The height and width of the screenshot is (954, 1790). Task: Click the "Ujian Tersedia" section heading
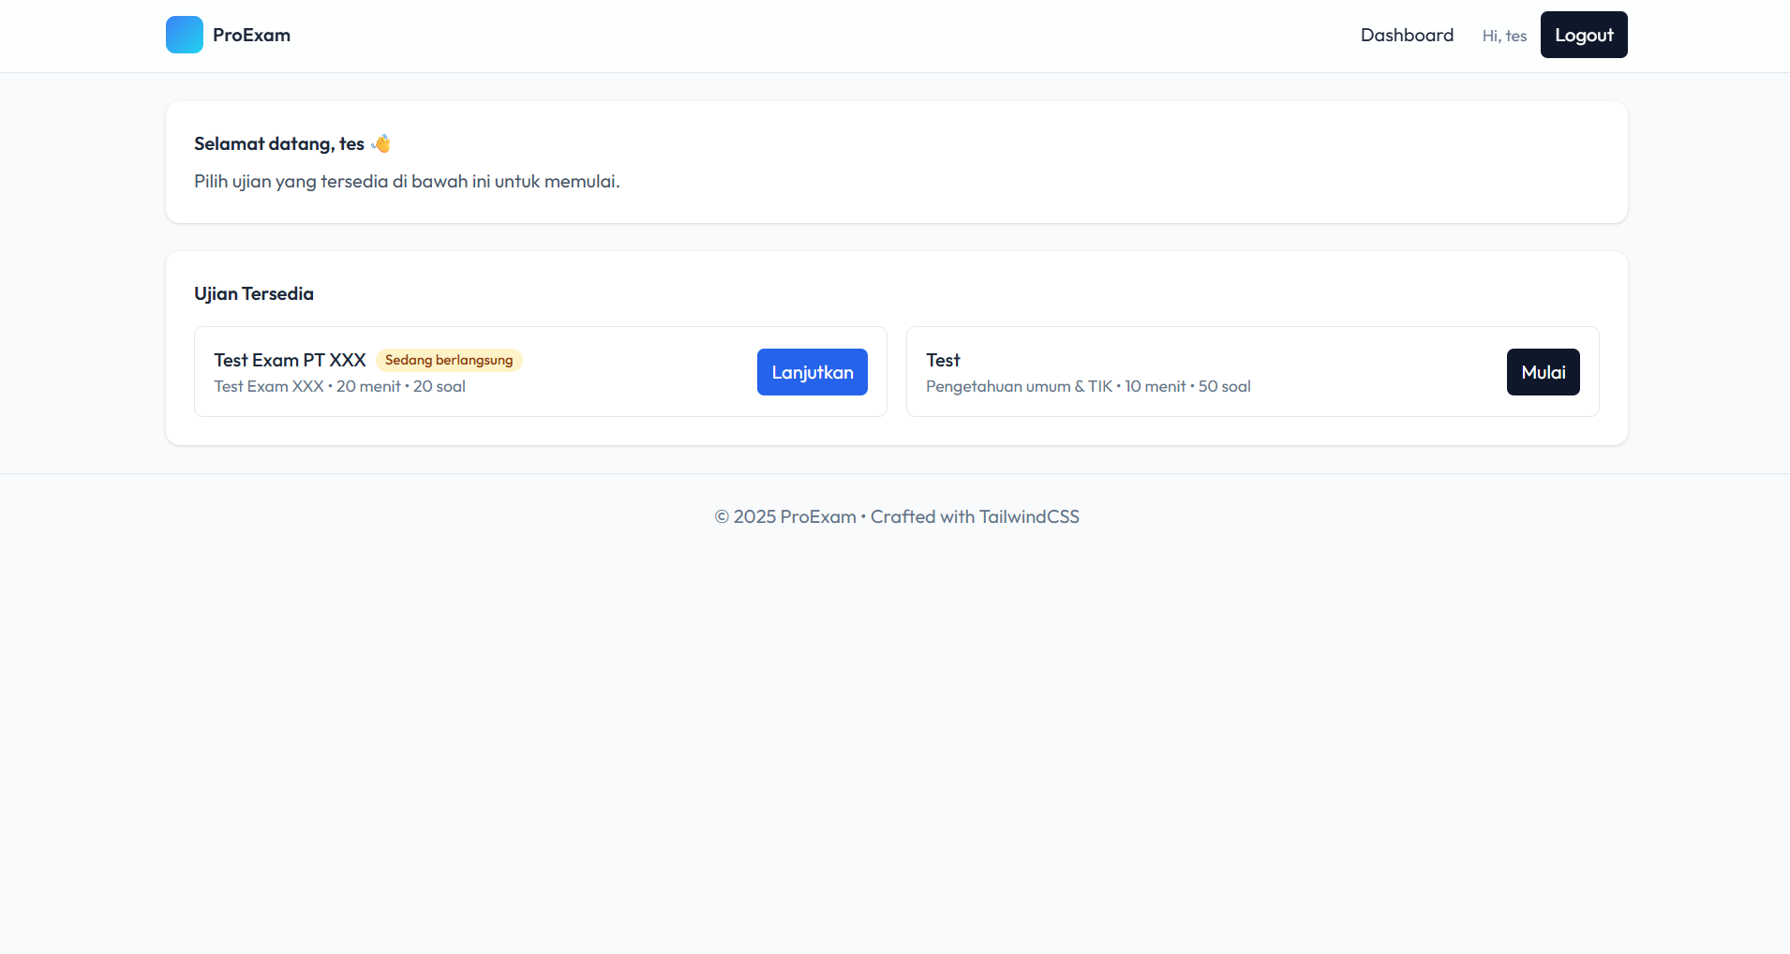254,293
